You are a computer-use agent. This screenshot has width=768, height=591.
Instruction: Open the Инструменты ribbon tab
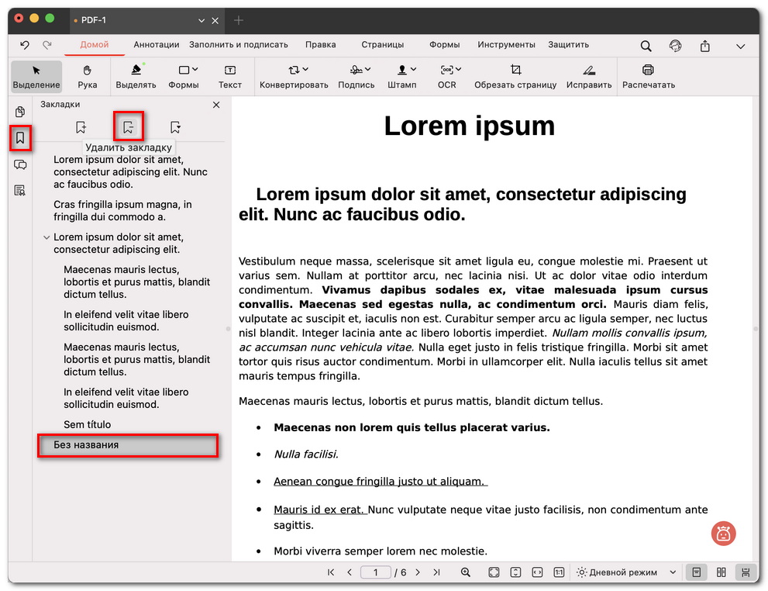[x=505, y=44]
